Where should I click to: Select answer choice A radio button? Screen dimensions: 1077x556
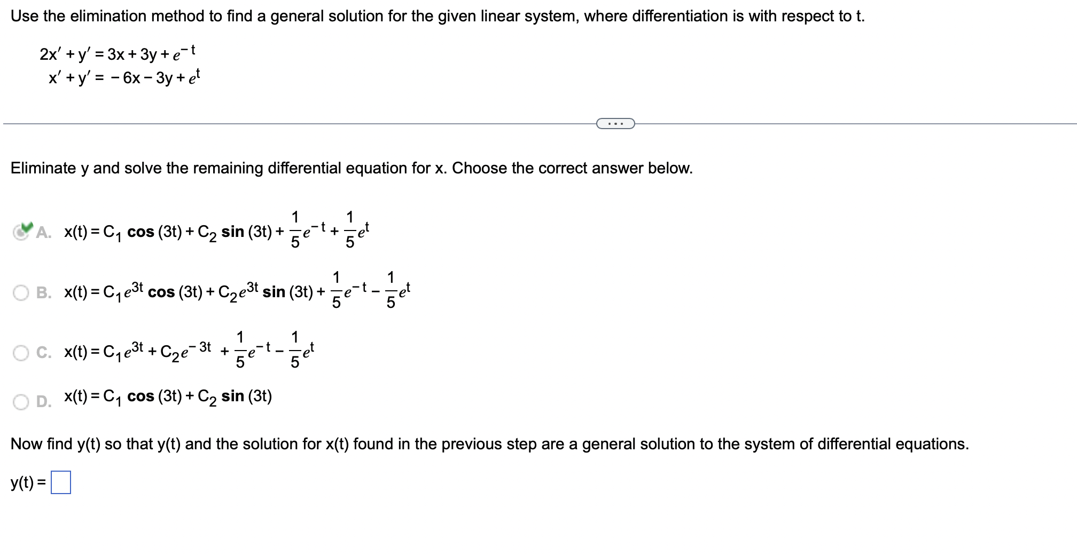(x=21, y=231)
